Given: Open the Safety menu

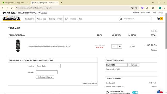Looking at the screenshot, I should pos(60,19).
